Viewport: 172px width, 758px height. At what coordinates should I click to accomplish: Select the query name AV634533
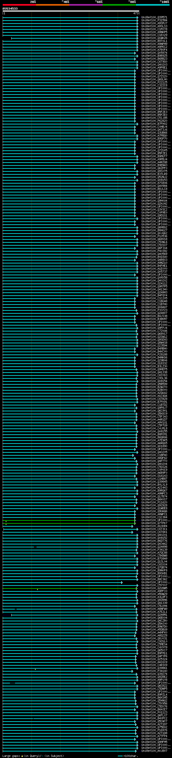tap(10, 9)
